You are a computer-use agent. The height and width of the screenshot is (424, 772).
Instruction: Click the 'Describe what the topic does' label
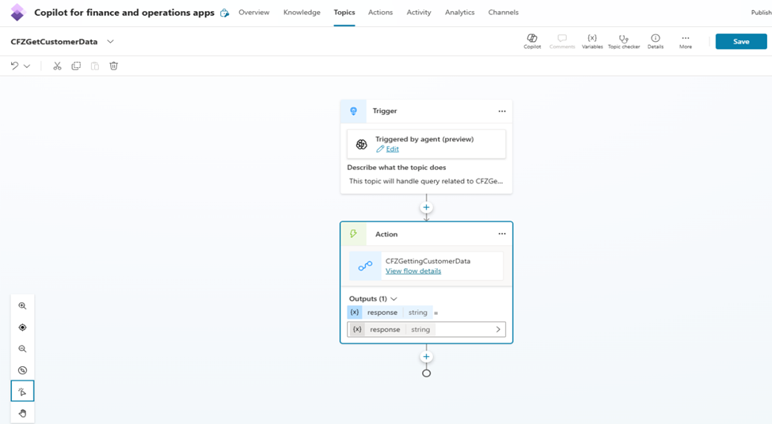[x=397, y=167]
